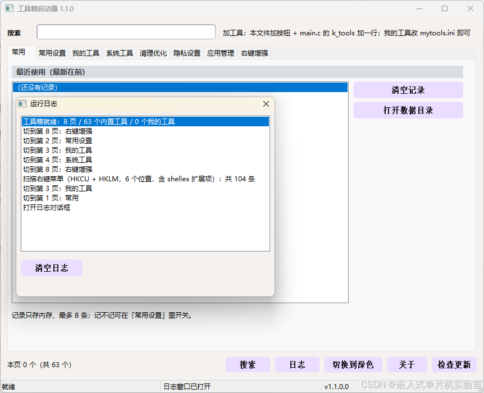Close the 运行日志 dialog

point(266,104)
